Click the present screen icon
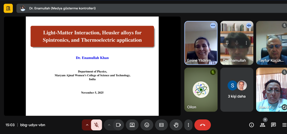Image resolution: width=287 pixels, height=134 pixels. 132,125
